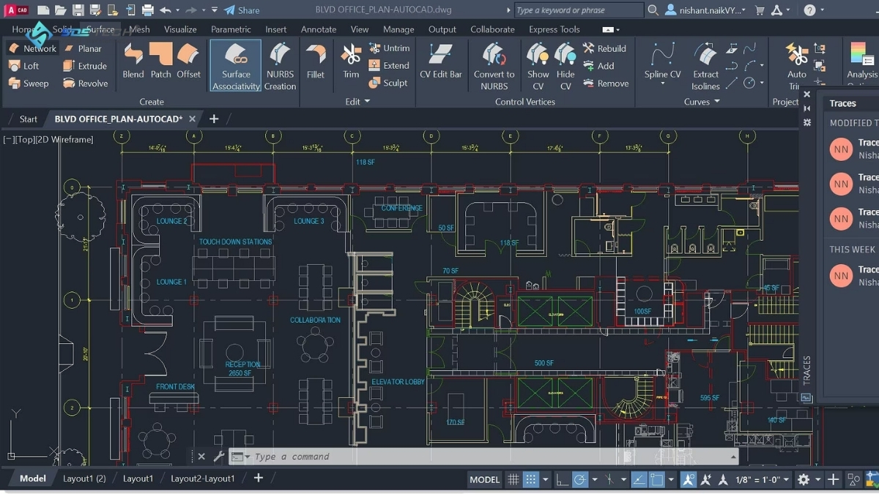The width and height of the screenshot is (879, 494).
Task: Switch to the Annotate tab
Action: click(x=319, y=29)
